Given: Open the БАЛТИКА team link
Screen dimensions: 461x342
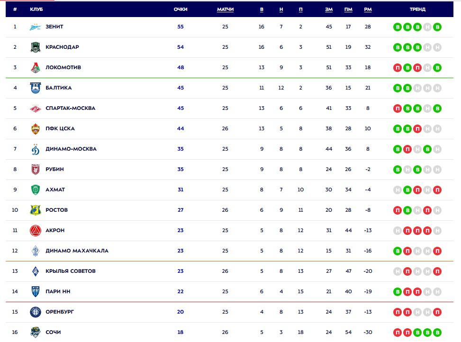Looking at the screenshot, I should coord(59,88).
